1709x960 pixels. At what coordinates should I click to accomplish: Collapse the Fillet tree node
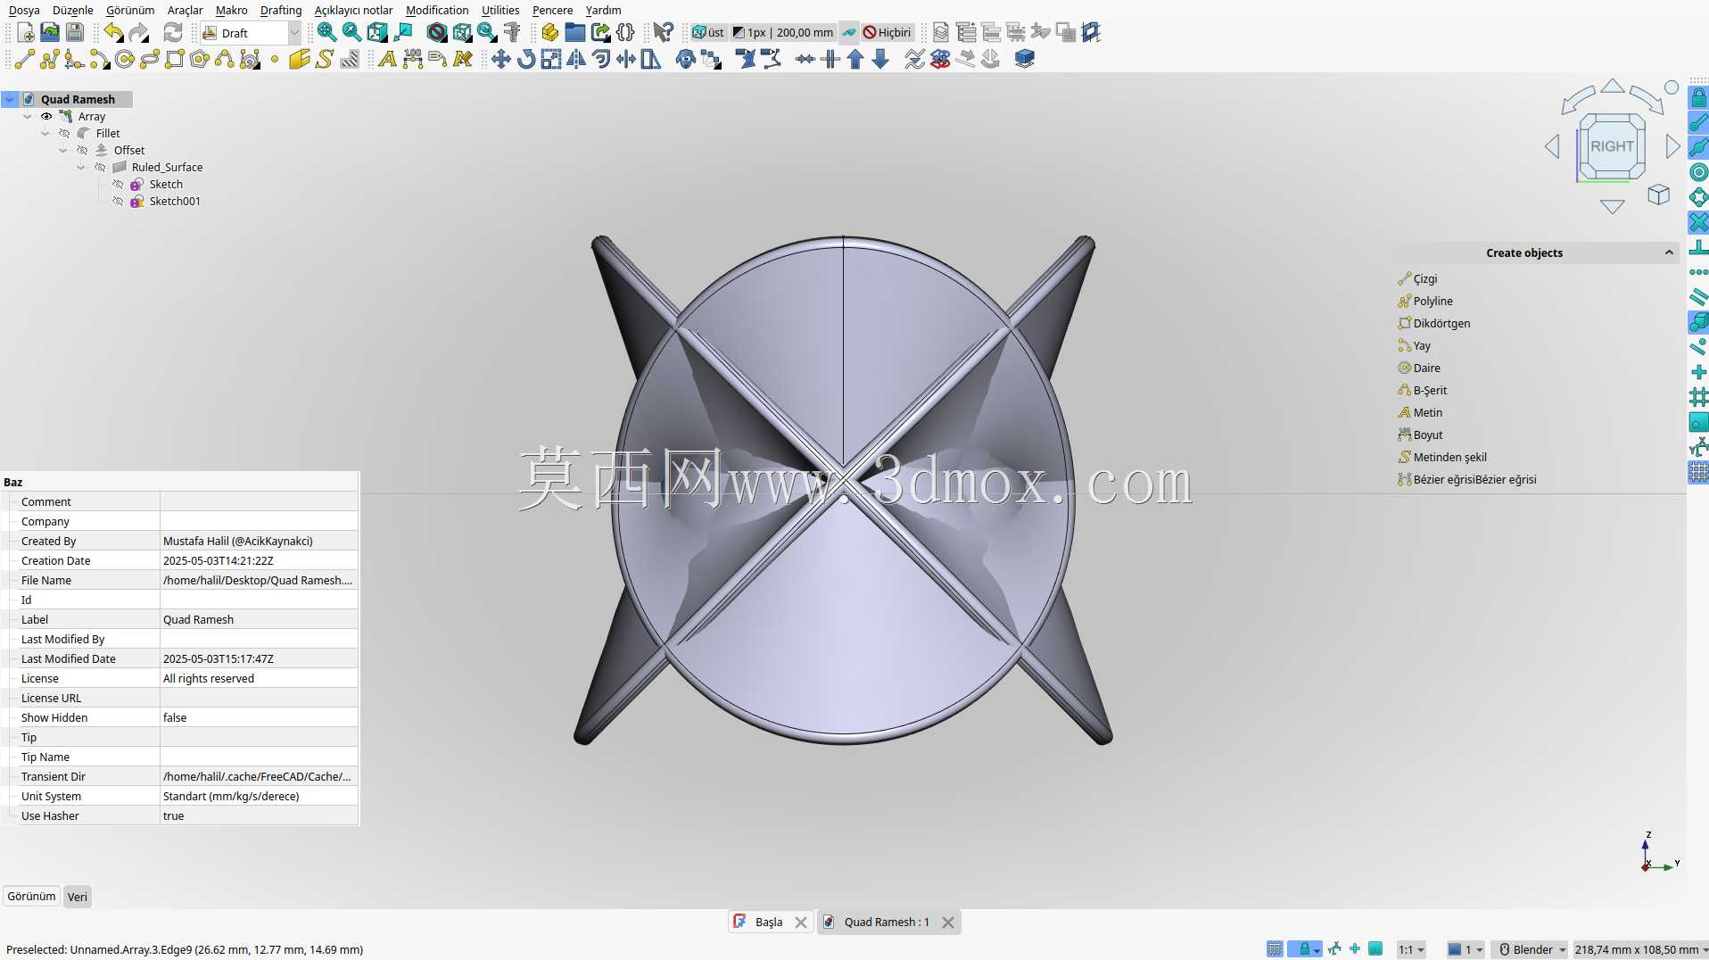point(45,134)
